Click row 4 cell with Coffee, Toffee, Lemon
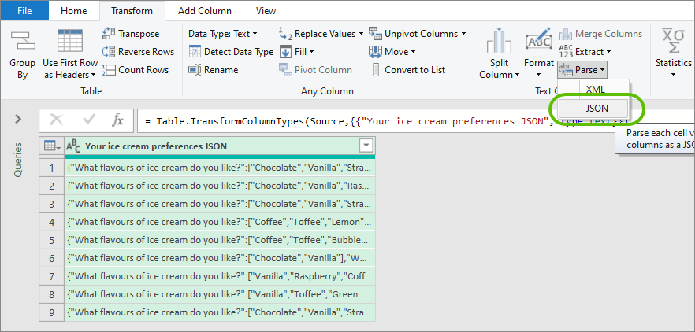 click(220, 222)
